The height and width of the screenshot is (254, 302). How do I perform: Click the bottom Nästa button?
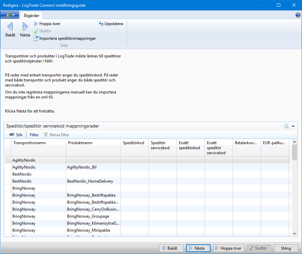click(198, 248)
